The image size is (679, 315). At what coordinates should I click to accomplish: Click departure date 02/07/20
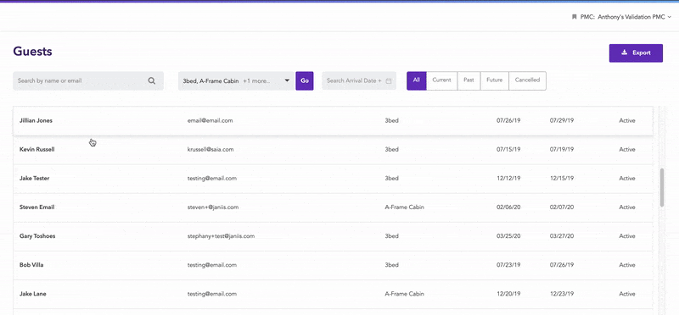click(x=562, y=207)
